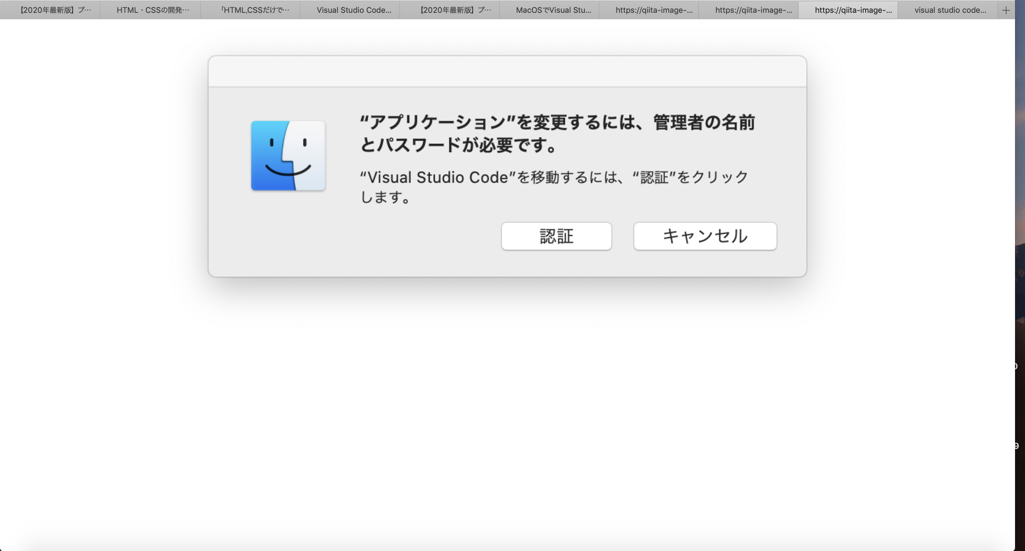Select the 「HTML,CSSだけで tab
Viewport: 1025px width, 551px height.
pos(255,10)
